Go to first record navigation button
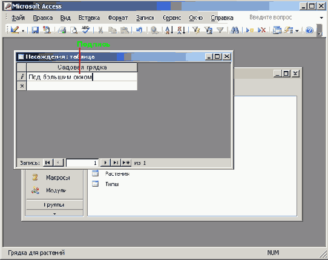The height and width of the screenshot is (260, 328). [48, 162]
